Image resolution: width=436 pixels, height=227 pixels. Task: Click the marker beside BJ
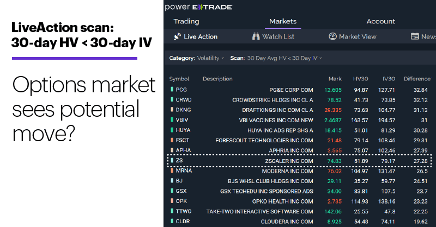(x=172, y=180)
